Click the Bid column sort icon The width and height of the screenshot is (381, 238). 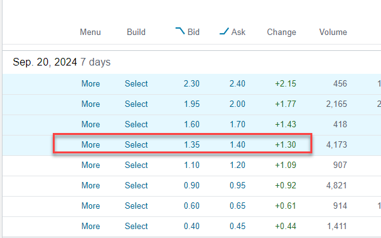180,31
